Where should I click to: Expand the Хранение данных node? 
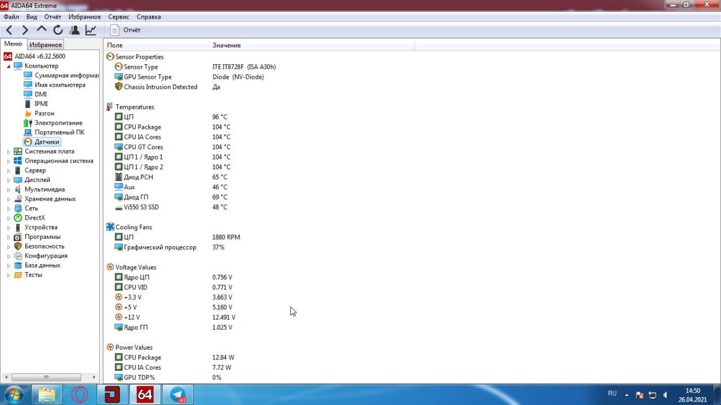[8, 199]
